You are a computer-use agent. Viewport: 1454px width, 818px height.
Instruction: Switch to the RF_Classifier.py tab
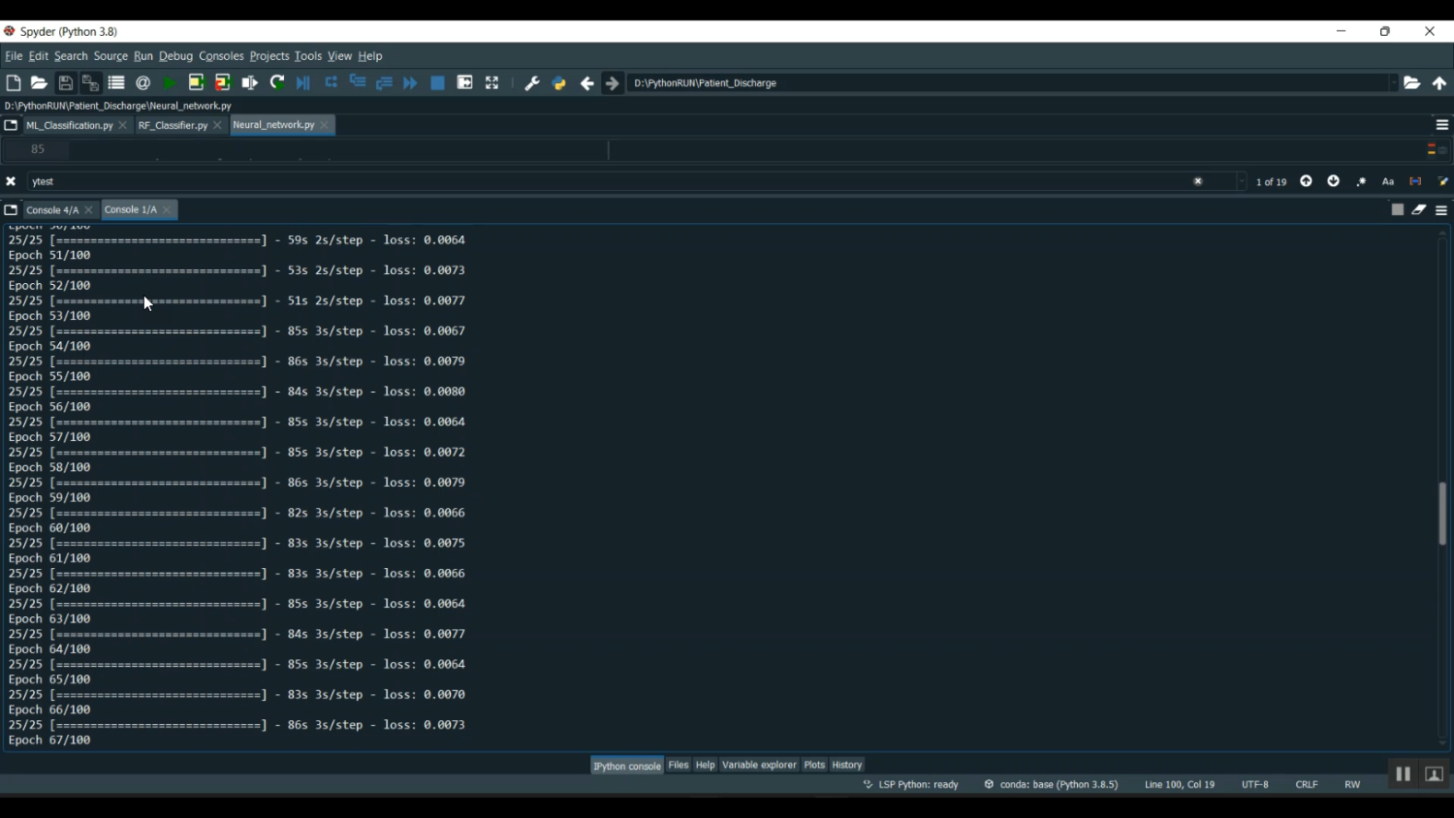(x=173, y=125)
